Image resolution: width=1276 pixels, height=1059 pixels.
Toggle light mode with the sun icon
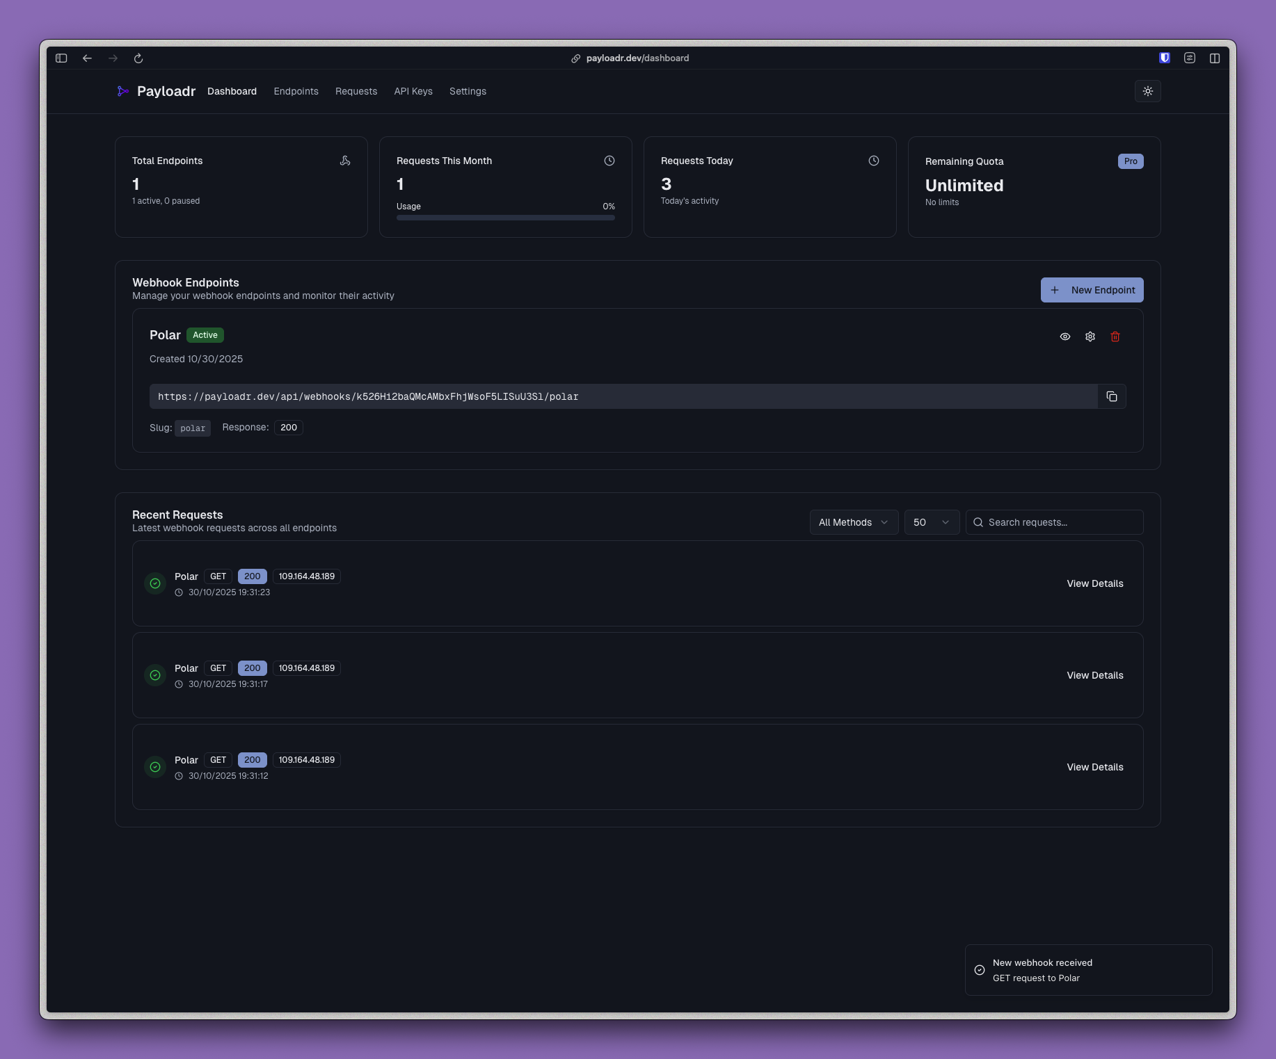tap(1147, 91)
